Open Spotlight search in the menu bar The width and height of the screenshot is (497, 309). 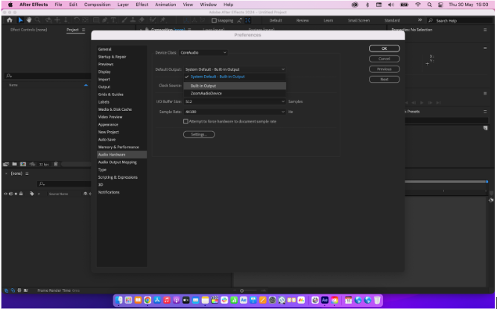coord(429,4)
